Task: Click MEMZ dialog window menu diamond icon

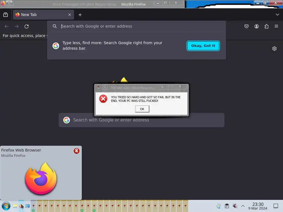Action: 105,87
